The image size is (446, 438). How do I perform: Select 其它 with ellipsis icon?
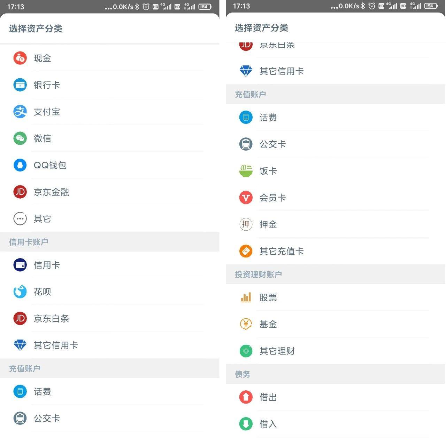110,219
